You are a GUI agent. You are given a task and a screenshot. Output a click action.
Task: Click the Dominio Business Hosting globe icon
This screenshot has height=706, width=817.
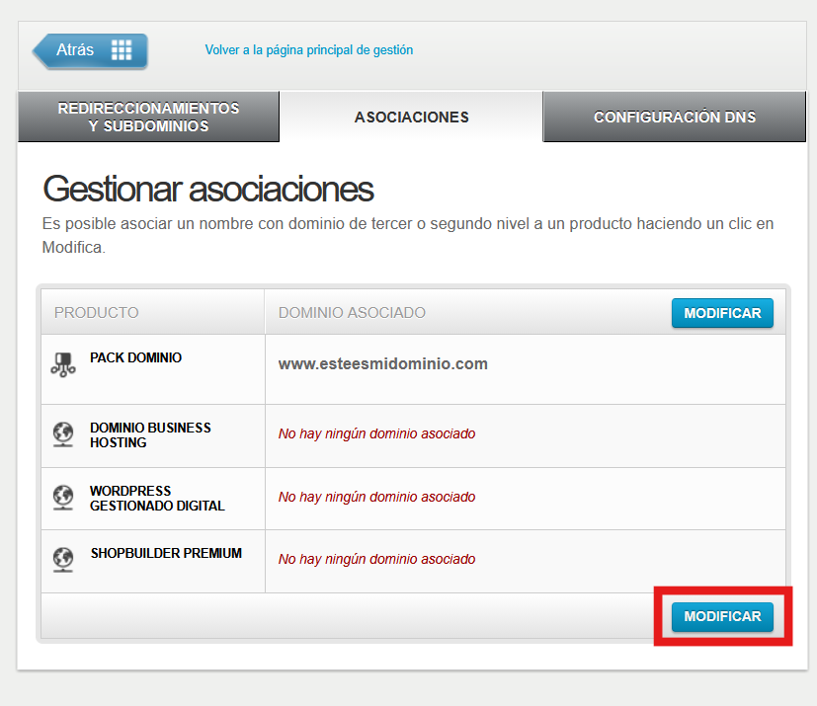click(62, 434)
